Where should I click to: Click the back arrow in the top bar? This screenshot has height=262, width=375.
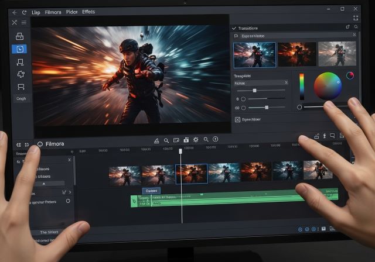14,12
